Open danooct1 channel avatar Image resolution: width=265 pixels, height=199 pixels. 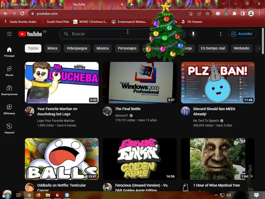(107, 111)
